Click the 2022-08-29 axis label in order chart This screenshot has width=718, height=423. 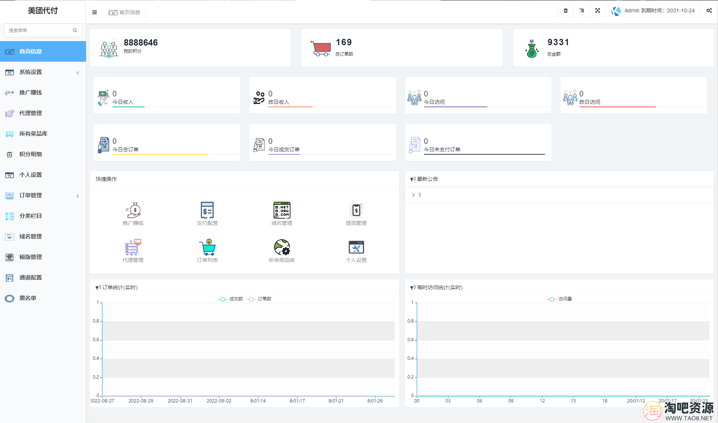[x=141, y=401]
